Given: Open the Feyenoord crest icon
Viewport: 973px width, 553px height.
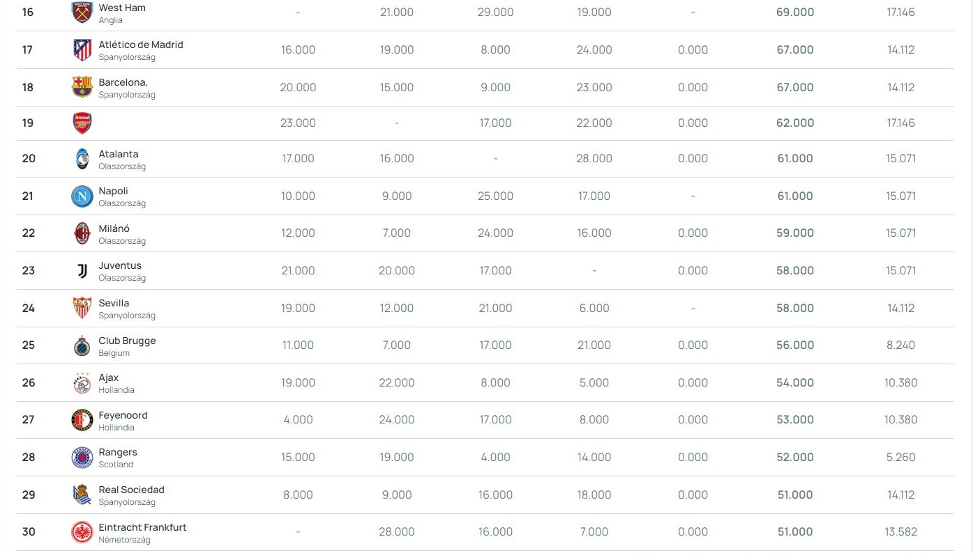Looking at the screenshot, I should tap(82, 420).
